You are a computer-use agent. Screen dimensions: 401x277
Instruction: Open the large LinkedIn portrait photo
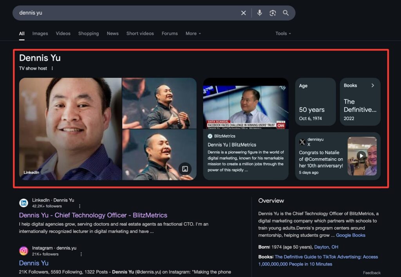(x=70, y=129)
